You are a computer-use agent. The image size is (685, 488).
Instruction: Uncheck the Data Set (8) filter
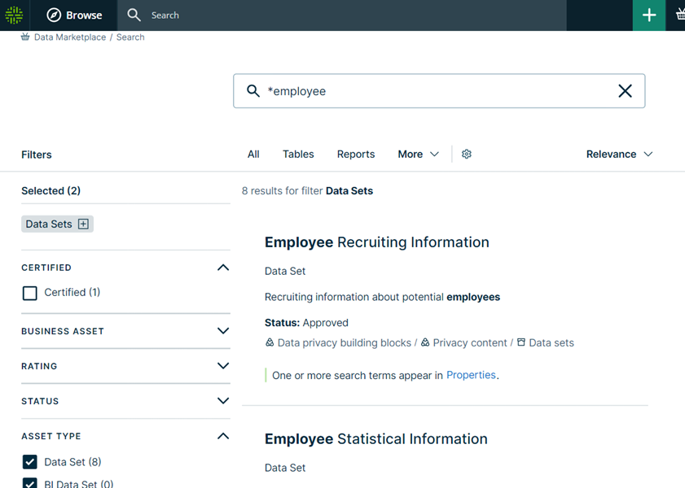point(29,462)
